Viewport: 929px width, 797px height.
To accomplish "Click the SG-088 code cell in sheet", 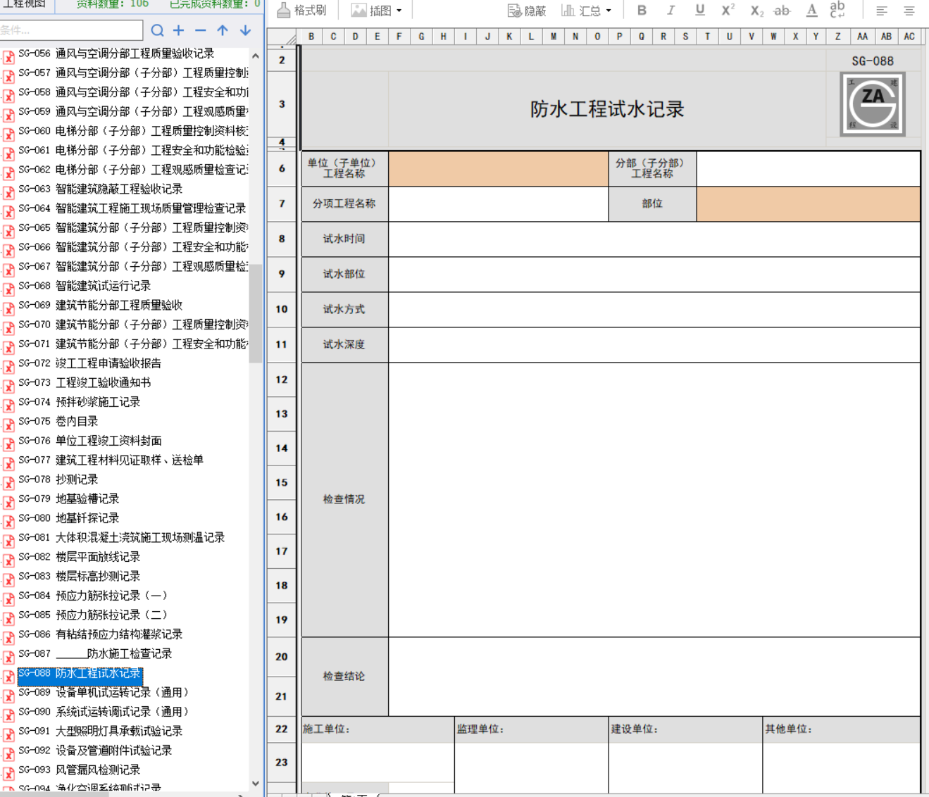I will [873, 61].
